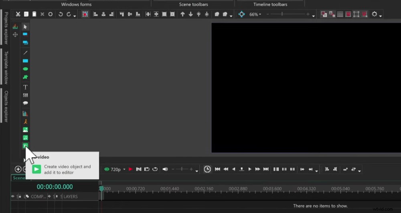Viewport: 401px width, 213px height.
Task: Add a video object to the editor
Action: 25,146
